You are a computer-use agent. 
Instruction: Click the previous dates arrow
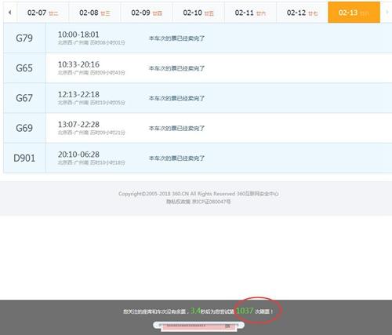click(x=10, y=13)
